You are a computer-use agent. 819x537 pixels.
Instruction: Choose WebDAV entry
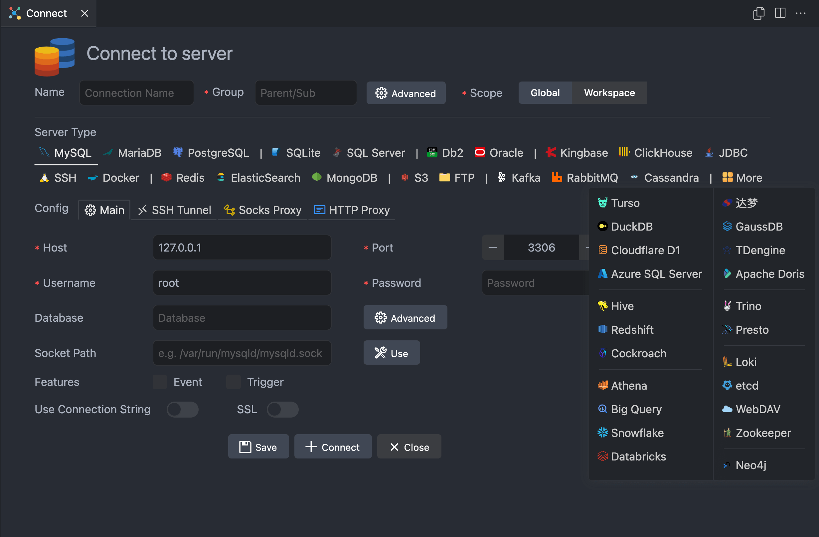(751, 409)
